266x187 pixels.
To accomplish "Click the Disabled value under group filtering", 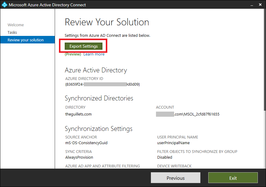I will (164, 157).
